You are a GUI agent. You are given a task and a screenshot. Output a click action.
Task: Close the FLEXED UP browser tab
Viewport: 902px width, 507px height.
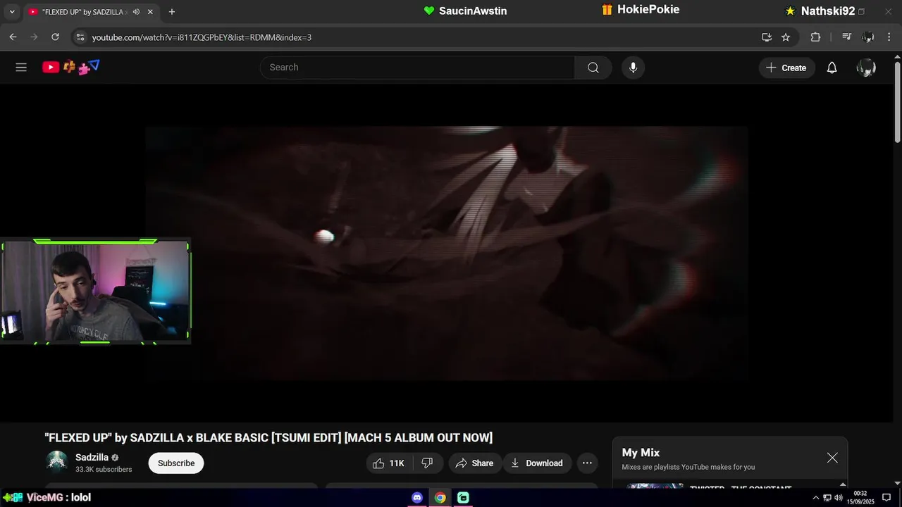150,12
